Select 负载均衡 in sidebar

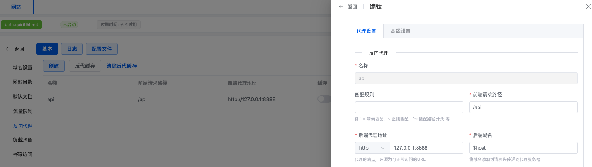23,140
